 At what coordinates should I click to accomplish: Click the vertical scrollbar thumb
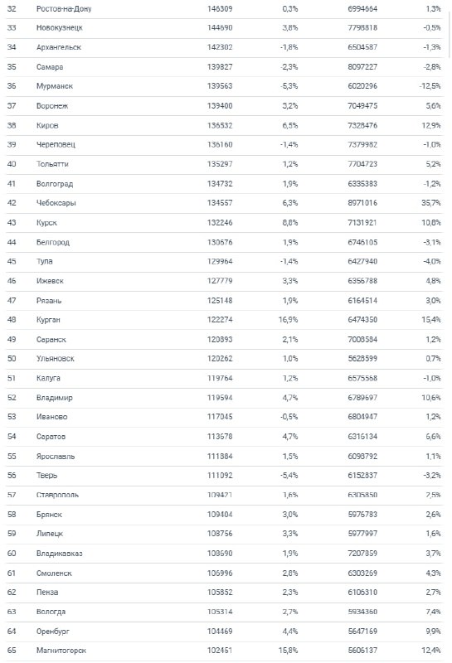tap(449, 35)
